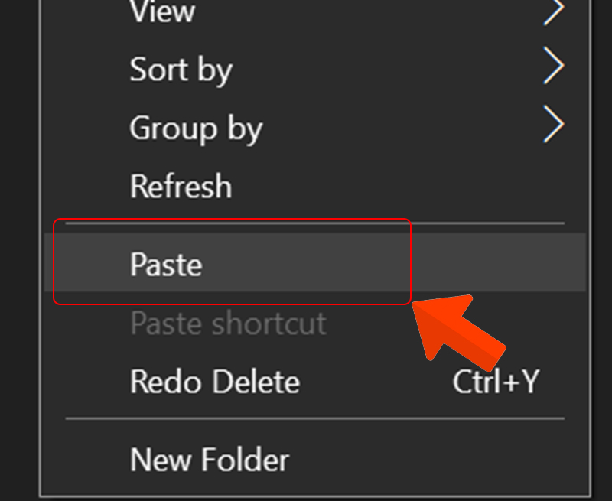Select Redo Delete in the menu

(x=214, y=381)
